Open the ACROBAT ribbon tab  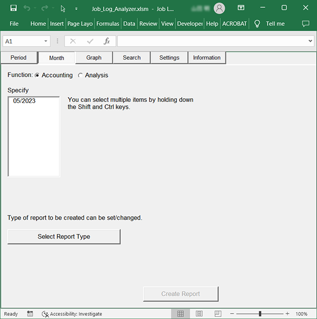pos(235,24)
